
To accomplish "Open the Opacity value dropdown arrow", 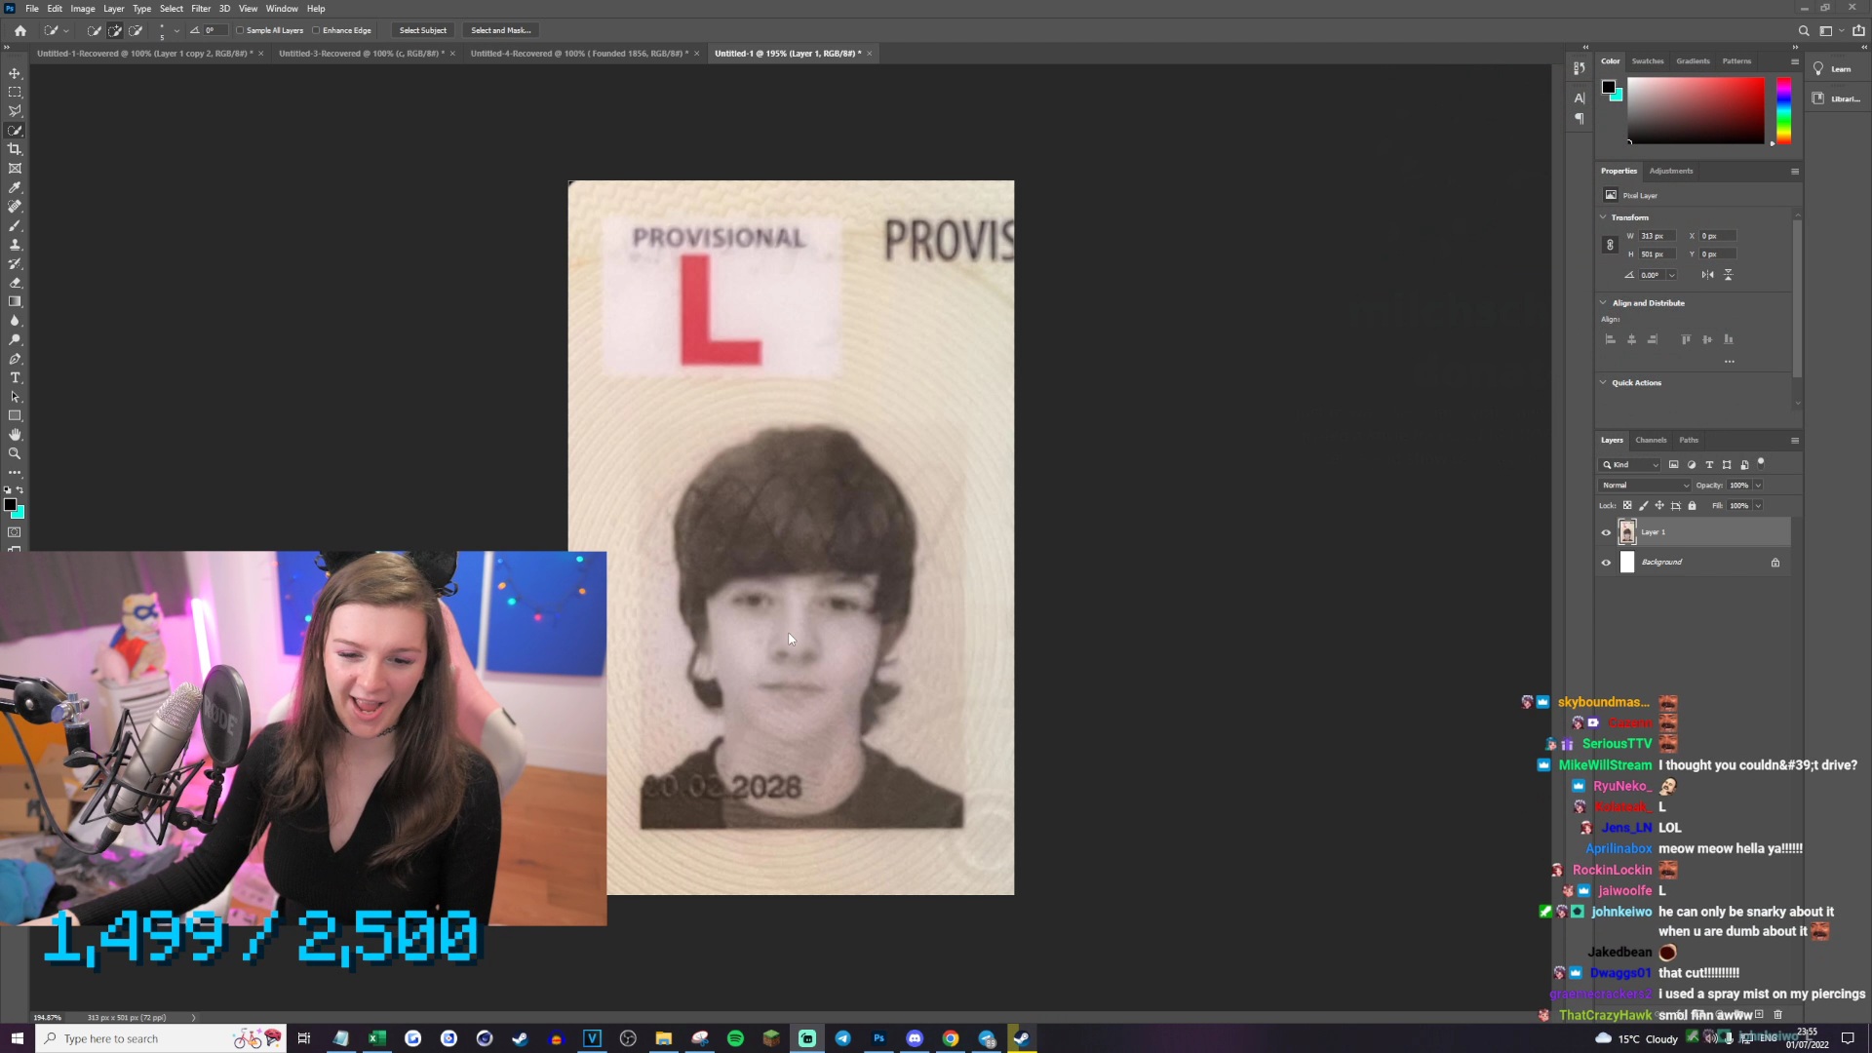I will pos(1758,485).
